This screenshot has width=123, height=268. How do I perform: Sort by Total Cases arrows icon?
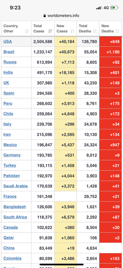[50, 31]
